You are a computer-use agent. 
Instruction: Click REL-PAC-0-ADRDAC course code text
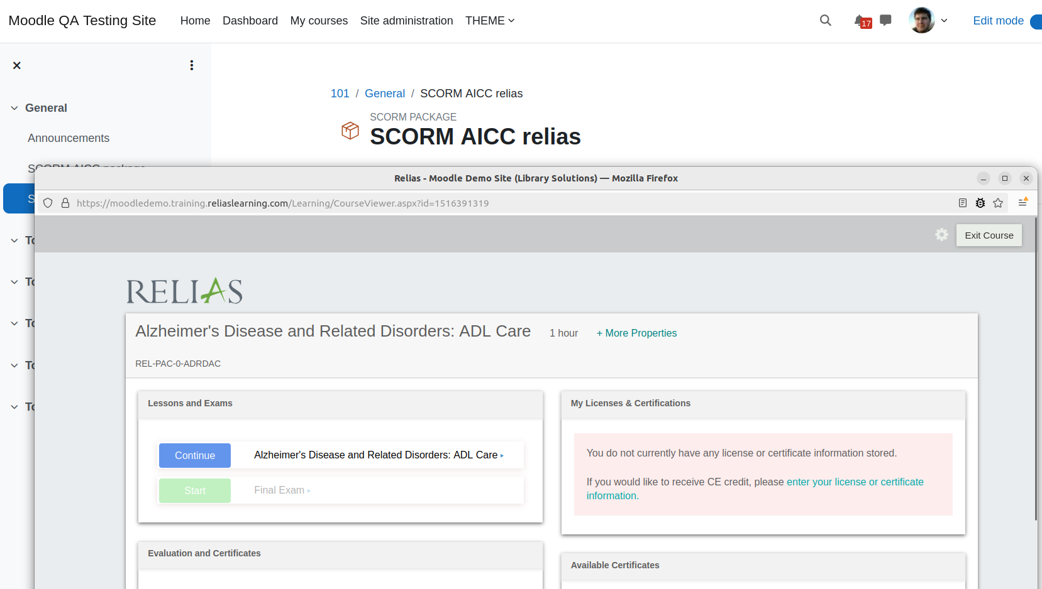pos(178,364)
